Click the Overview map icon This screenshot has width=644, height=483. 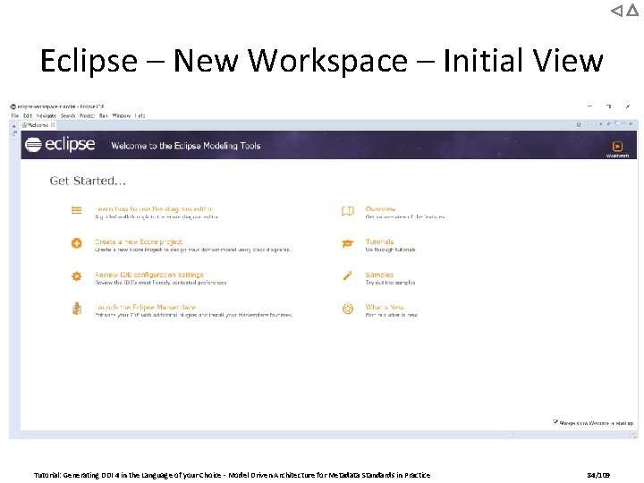point(347,211)
